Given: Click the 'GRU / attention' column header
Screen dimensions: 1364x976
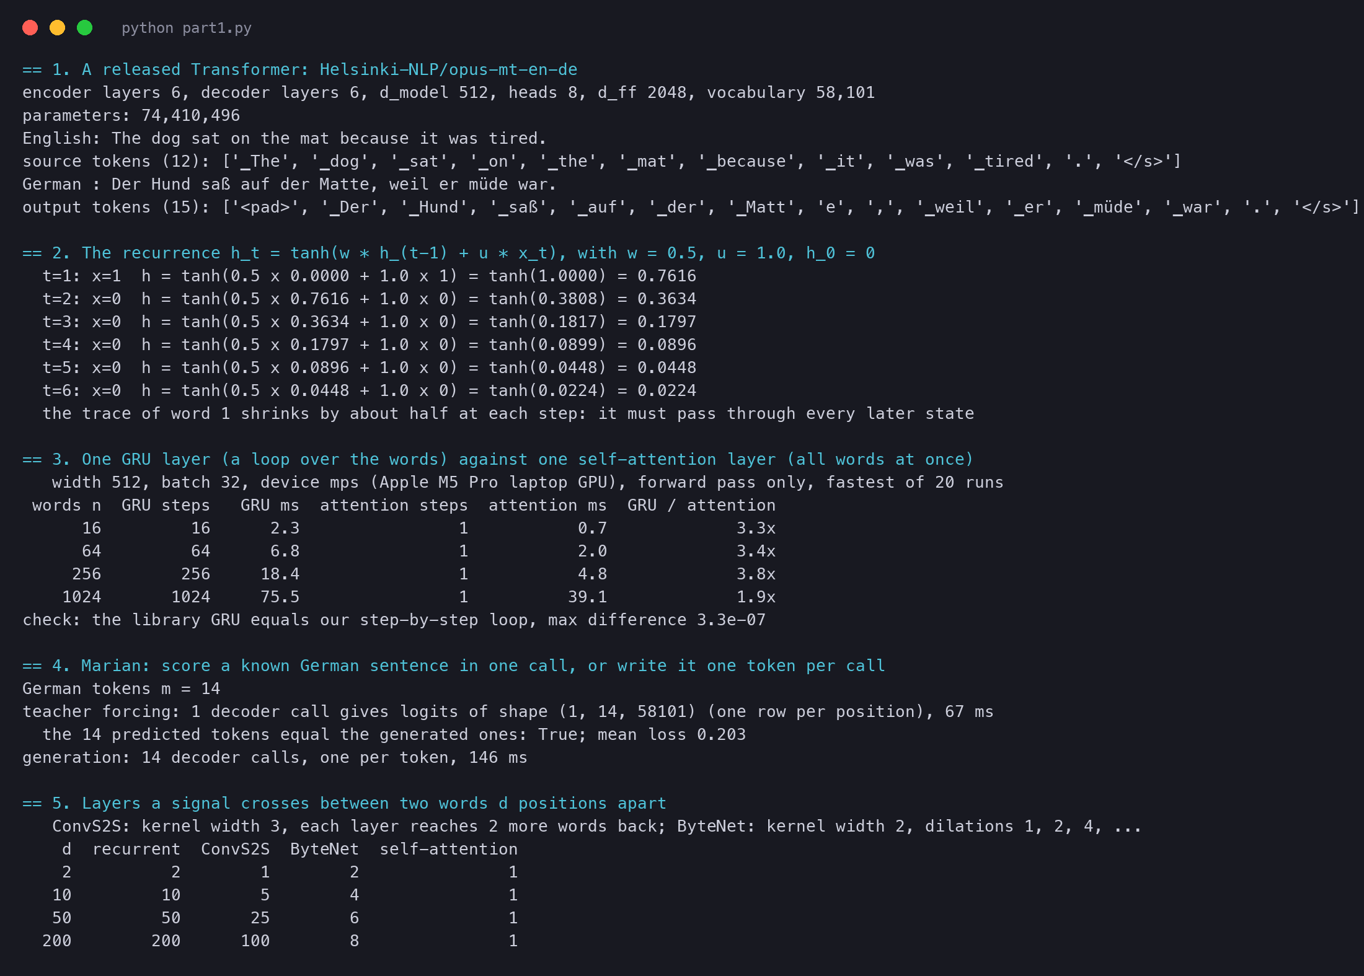Looking at the screenshot, I should click(x=702, y=505).
